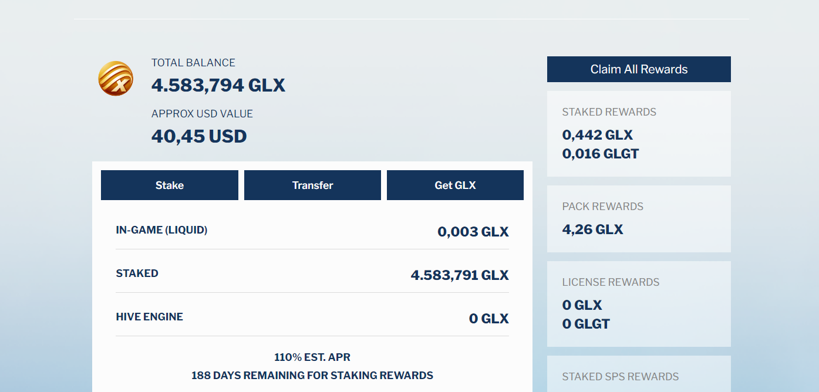
Task: Claim All Rewards button
Action: click(639, 69)
